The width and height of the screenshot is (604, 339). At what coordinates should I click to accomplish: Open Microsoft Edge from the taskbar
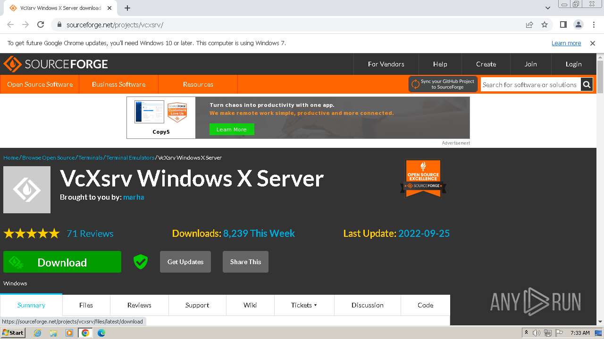(101, 333)
